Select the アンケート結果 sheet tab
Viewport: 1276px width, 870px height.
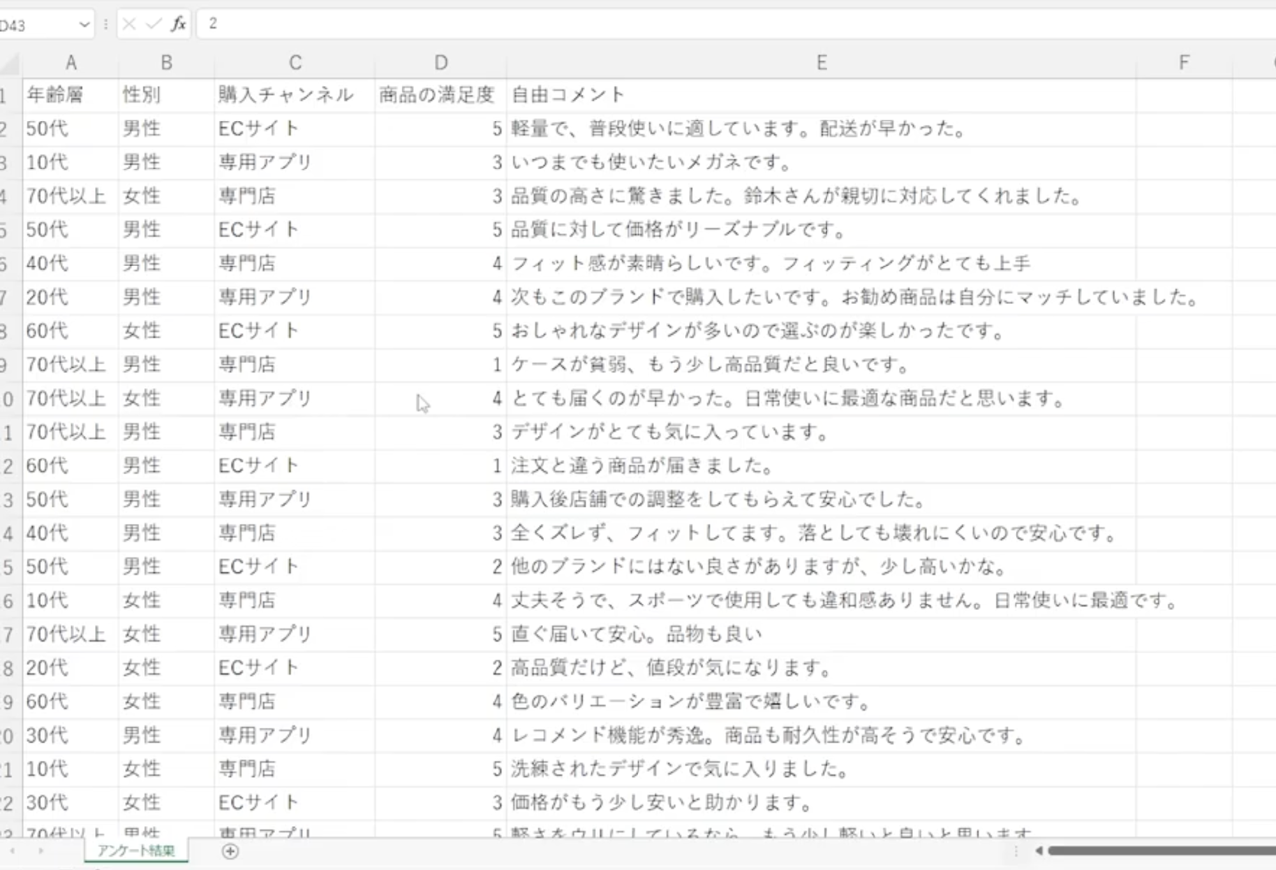tap(136, 851)
